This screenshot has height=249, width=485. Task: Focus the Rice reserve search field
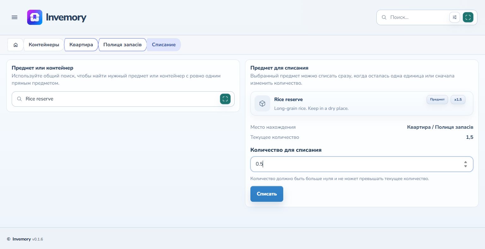[123, 99]
